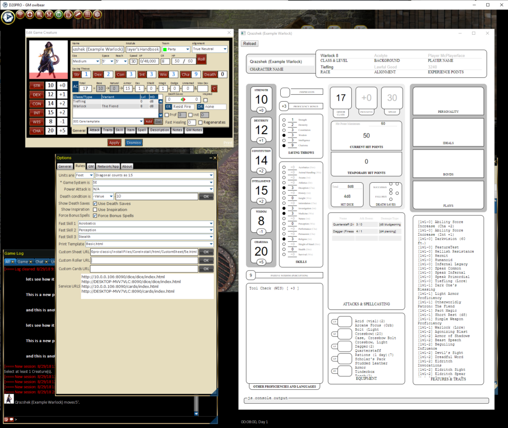508x428 pixels.
Task: Toggle the Inspired checkbox
Action: tap(205, 100)
